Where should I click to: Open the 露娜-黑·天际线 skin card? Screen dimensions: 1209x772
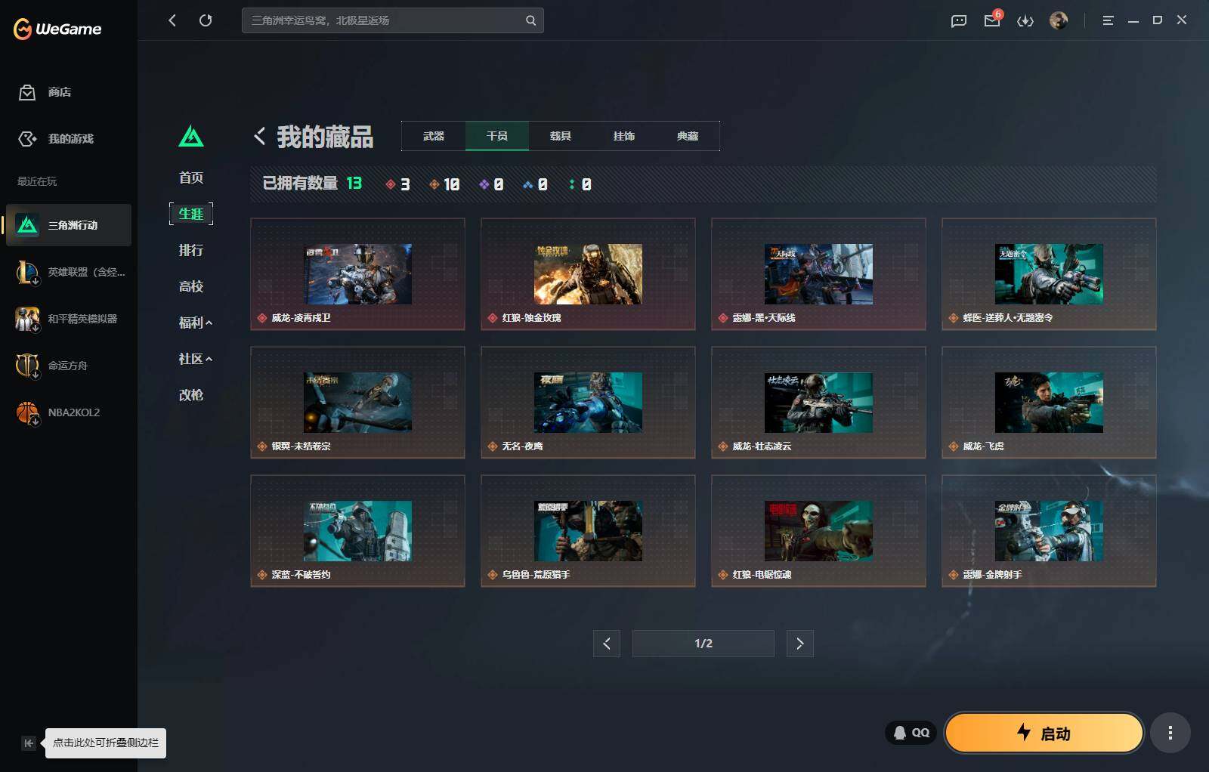818,274
